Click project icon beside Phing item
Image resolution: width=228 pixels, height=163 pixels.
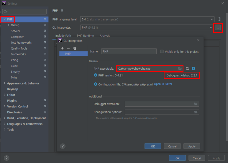tap(45, 60)
